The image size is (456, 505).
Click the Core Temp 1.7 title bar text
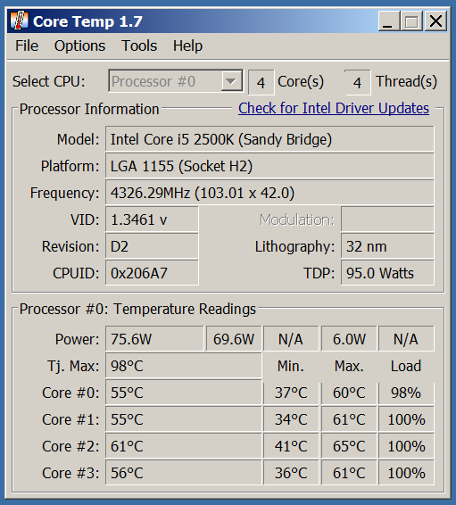(87, 21)
